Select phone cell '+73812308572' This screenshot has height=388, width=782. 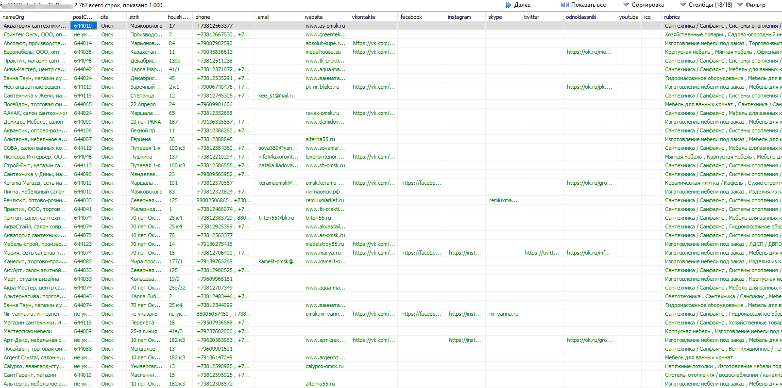[x=224, y=384]
